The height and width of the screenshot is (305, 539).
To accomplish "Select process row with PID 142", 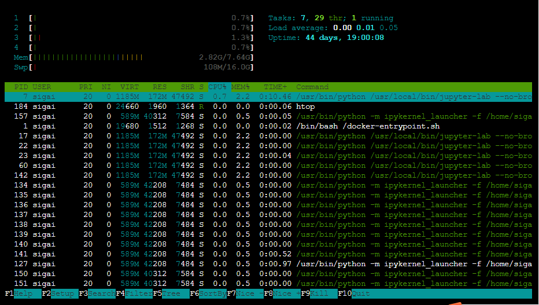I will coord(268,175).
